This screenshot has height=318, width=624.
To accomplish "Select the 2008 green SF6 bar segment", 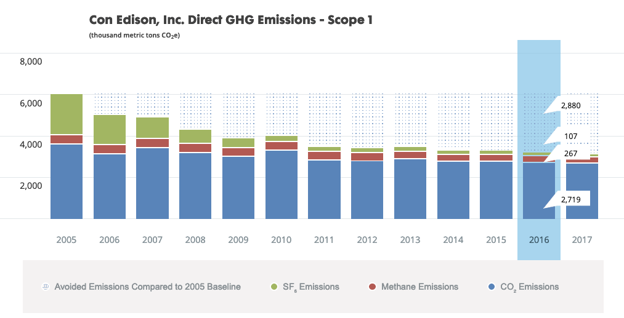I will tap(195, 136).
